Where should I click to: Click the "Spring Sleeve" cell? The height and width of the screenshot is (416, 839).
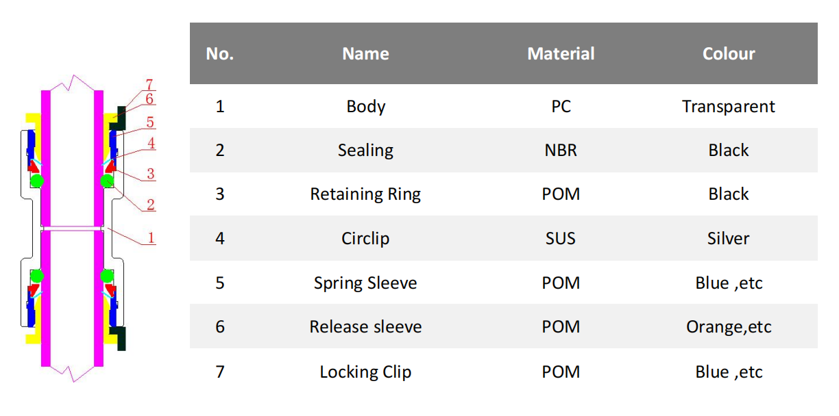[x=365, y=283]
